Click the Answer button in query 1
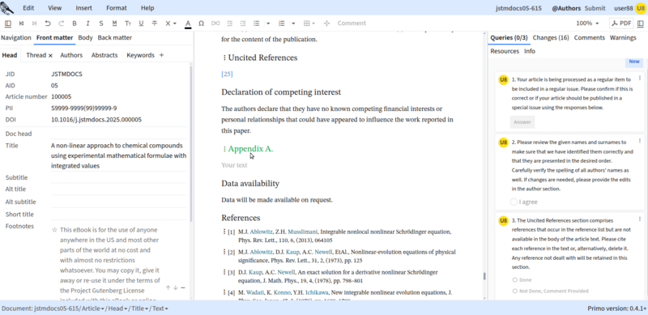 (x=522, y=122)
